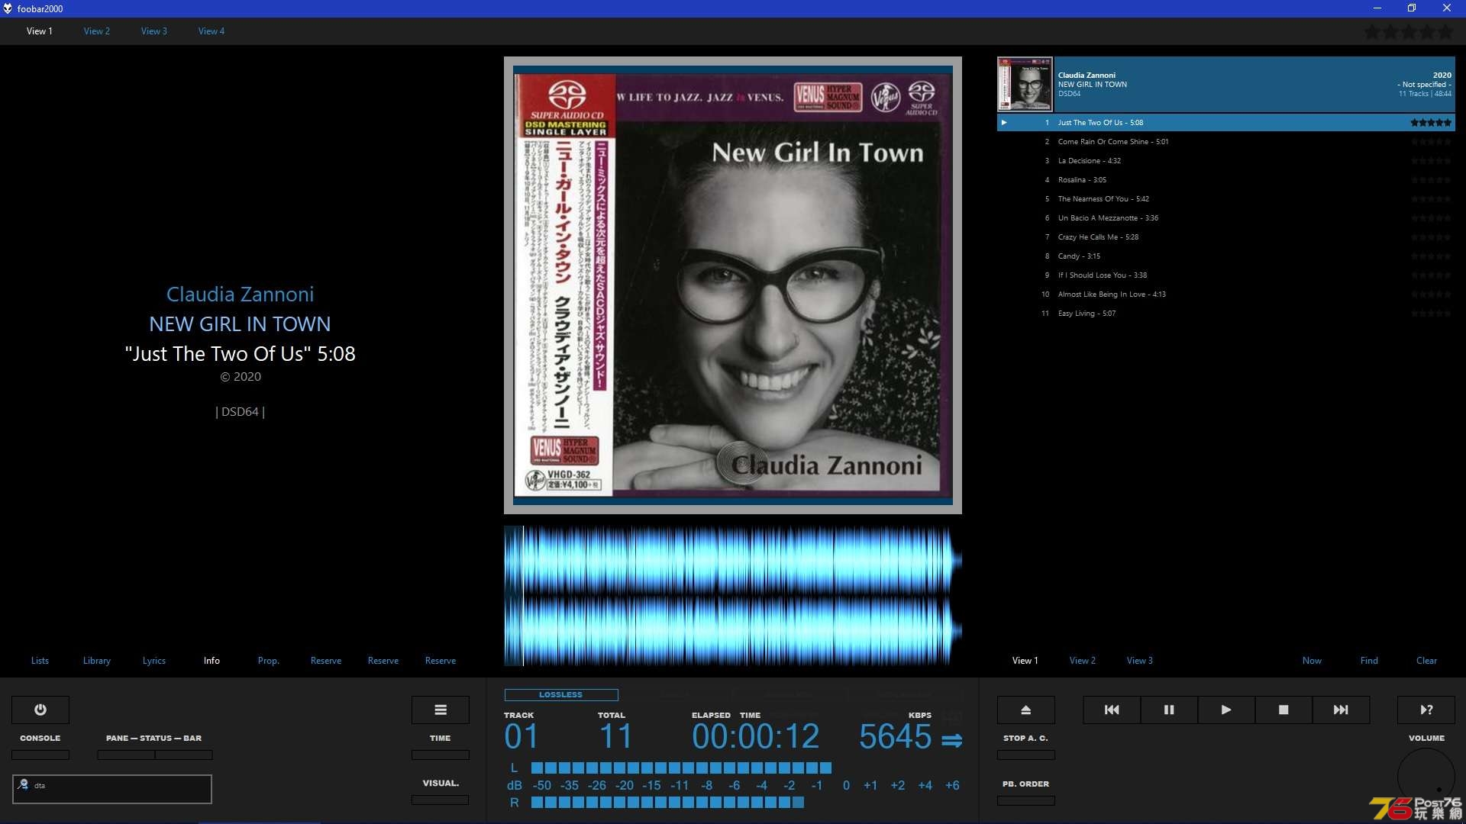Click the rating stars on Come Rain Or Come Shine row
Viewport: 1466px width, 824px height.
pos(1431,142)
